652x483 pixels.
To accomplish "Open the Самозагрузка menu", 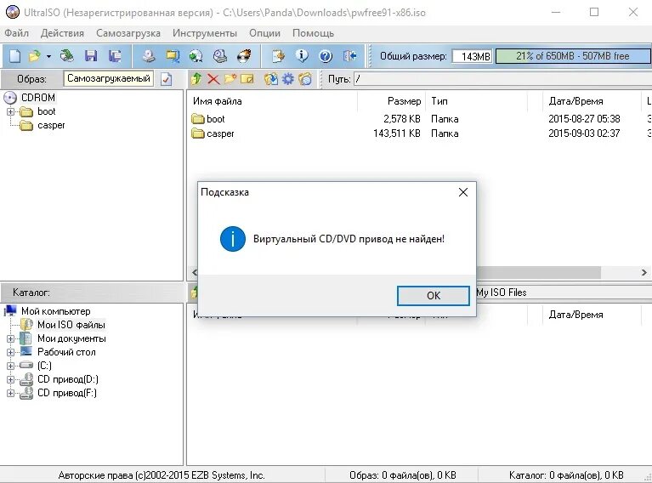I will point(128,33).
